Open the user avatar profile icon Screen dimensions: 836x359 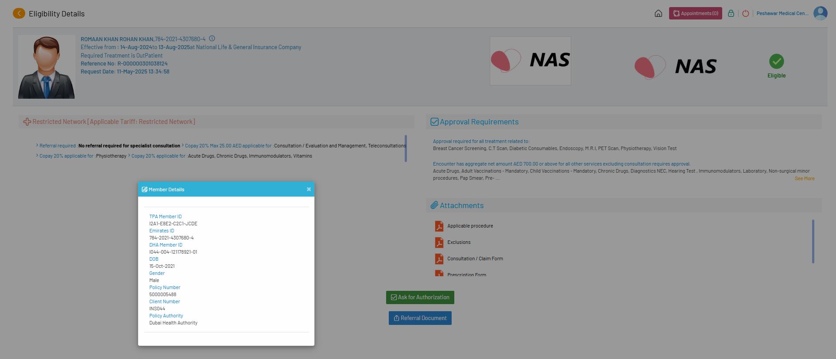[x=821, y=13]
